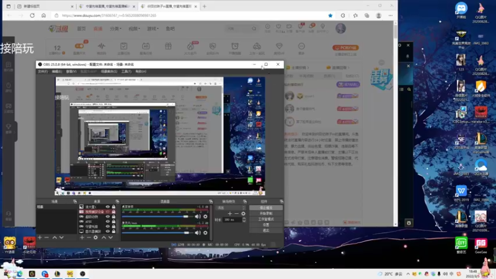
Task: Open Douyu 更多 circle icon
Action: click(x=301, y=46)
